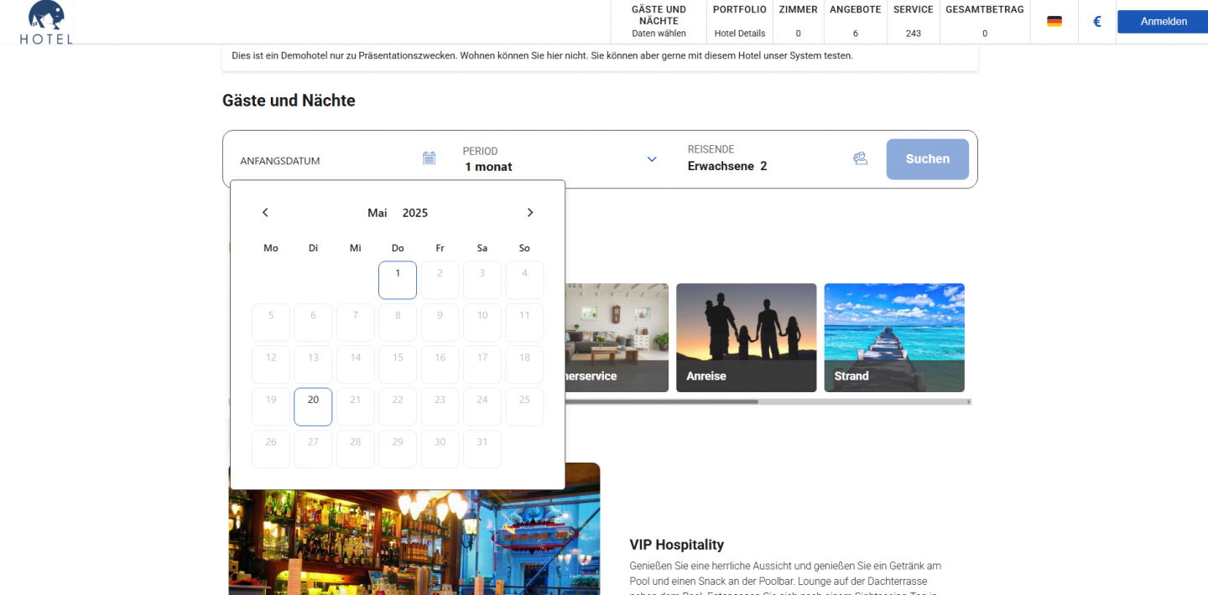The height and width of the screenshot is (595, 1208).
Task: Go to next month in calendar
Action: coord(529,213)
